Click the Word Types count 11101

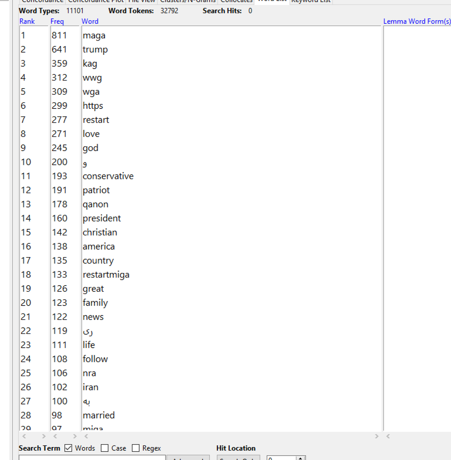click(75, 11)
